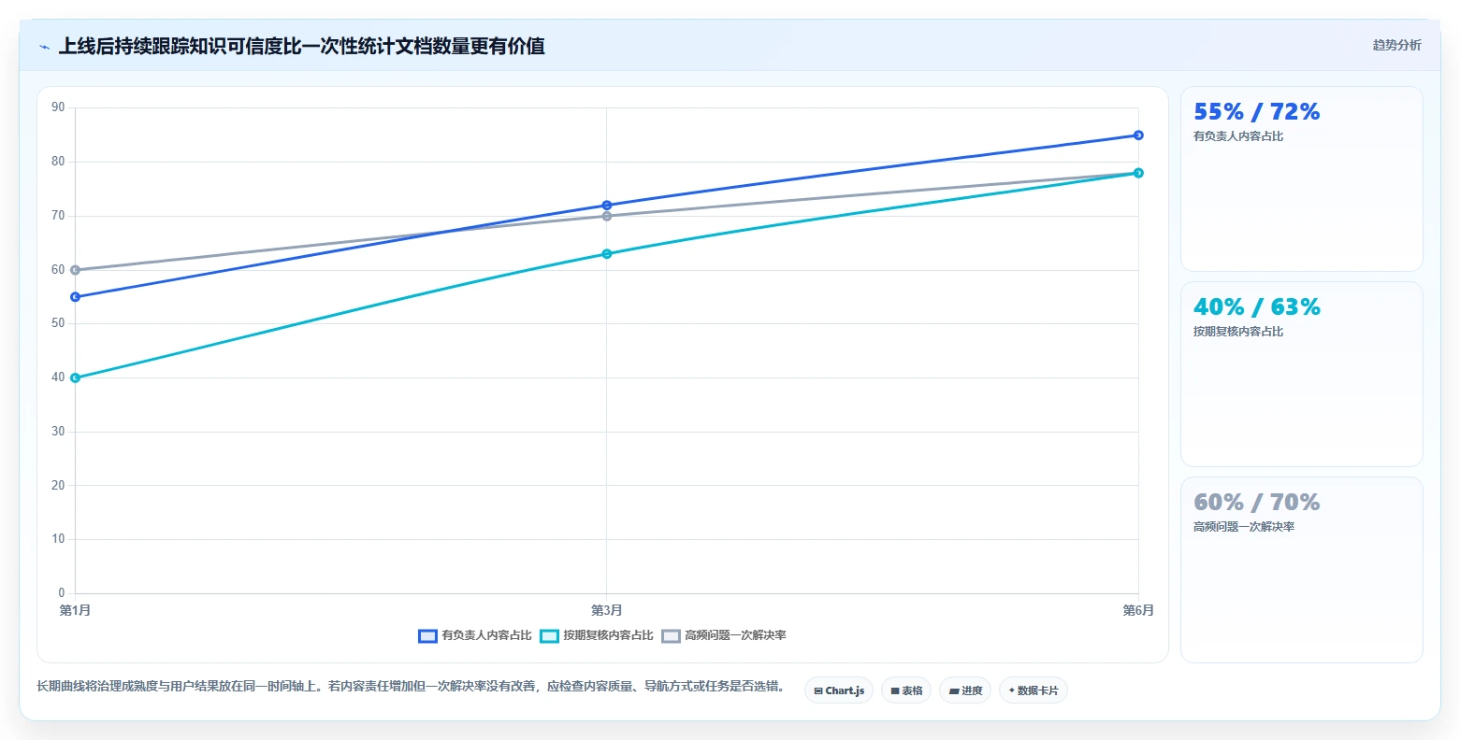This screenshot has height=740, width=1460.
Task: Click the 90 y-axis tick label
Action: [58, 107]
